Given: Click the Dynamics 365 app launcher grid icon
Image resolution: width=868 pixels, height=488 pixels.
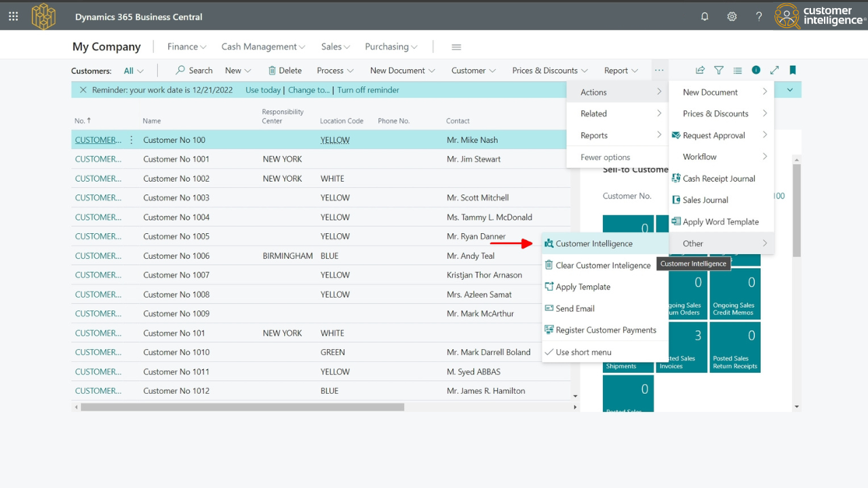Looking at the screenshot, I should coord(13,16).
